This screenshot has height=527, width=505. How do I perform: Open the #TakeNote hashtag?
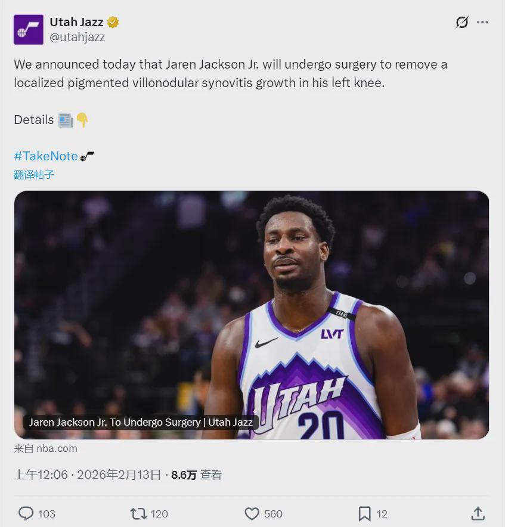coord(46,156)
